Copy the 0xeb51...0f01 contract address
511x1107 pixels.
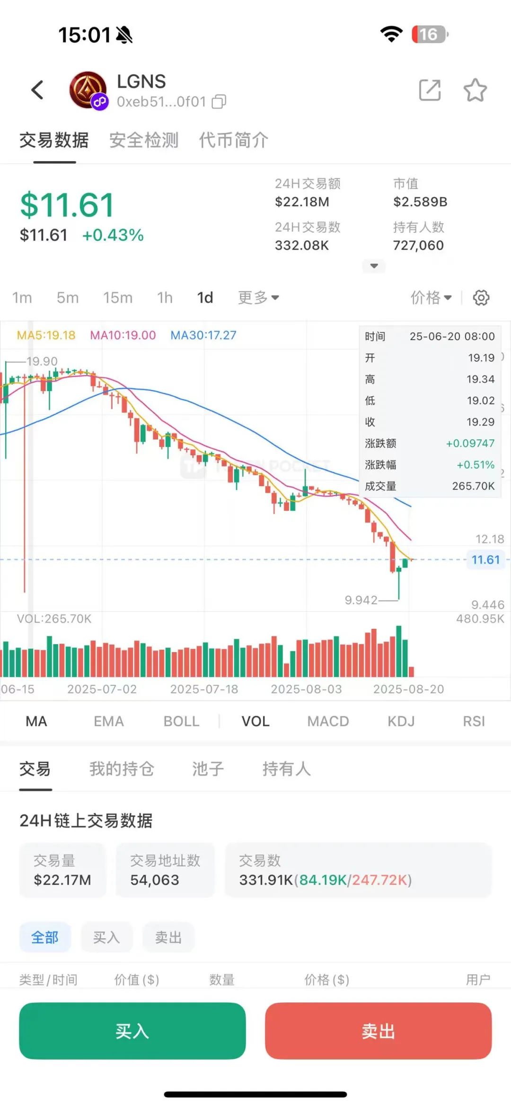[x=219, y=102]
